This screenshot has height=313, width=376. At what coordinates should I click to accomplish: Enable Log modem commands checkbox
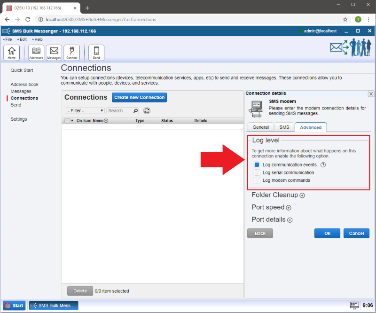point(257,180)
